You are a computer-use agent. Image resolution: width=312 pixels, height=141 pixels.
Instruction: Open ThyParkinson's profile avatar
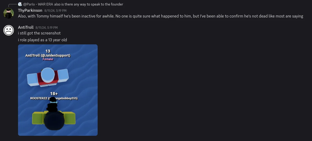pos(9,13)
